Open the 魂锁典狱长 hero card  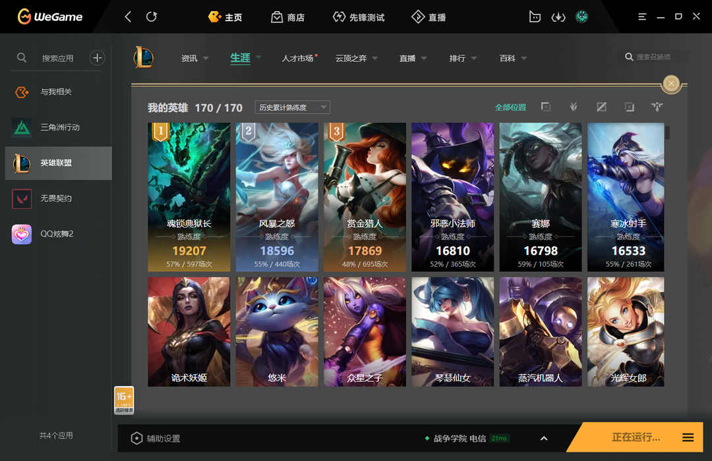pos(189,197)
